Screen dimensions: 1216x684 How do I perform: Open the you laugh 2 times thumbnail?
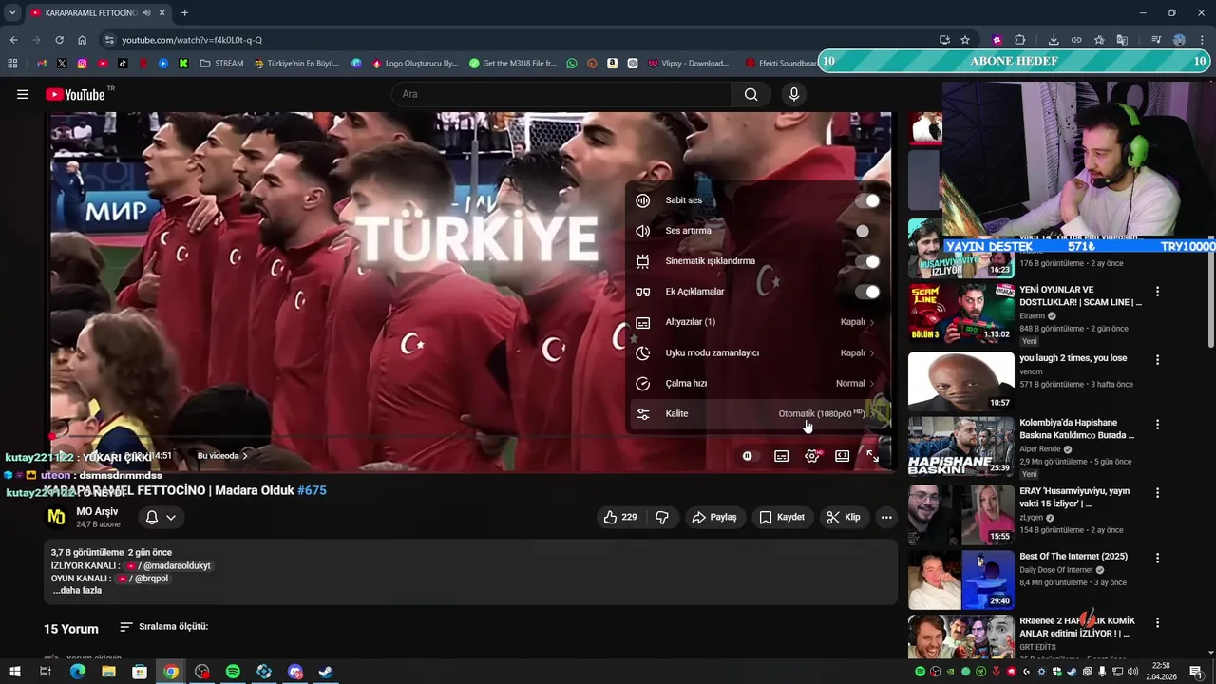click(x=960, y=381)
